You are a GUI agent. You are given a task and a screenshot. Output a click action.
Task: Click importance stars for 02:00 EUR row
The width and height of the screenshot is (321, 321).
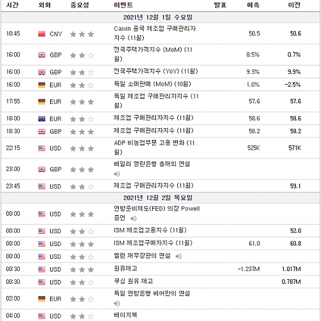(x=82, y=299)
